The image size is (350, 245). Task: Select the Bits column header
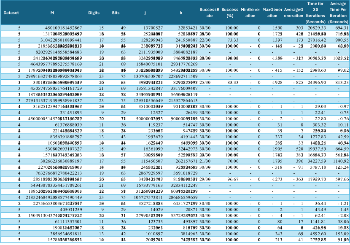pyautogui.click(x=116, y=13)
